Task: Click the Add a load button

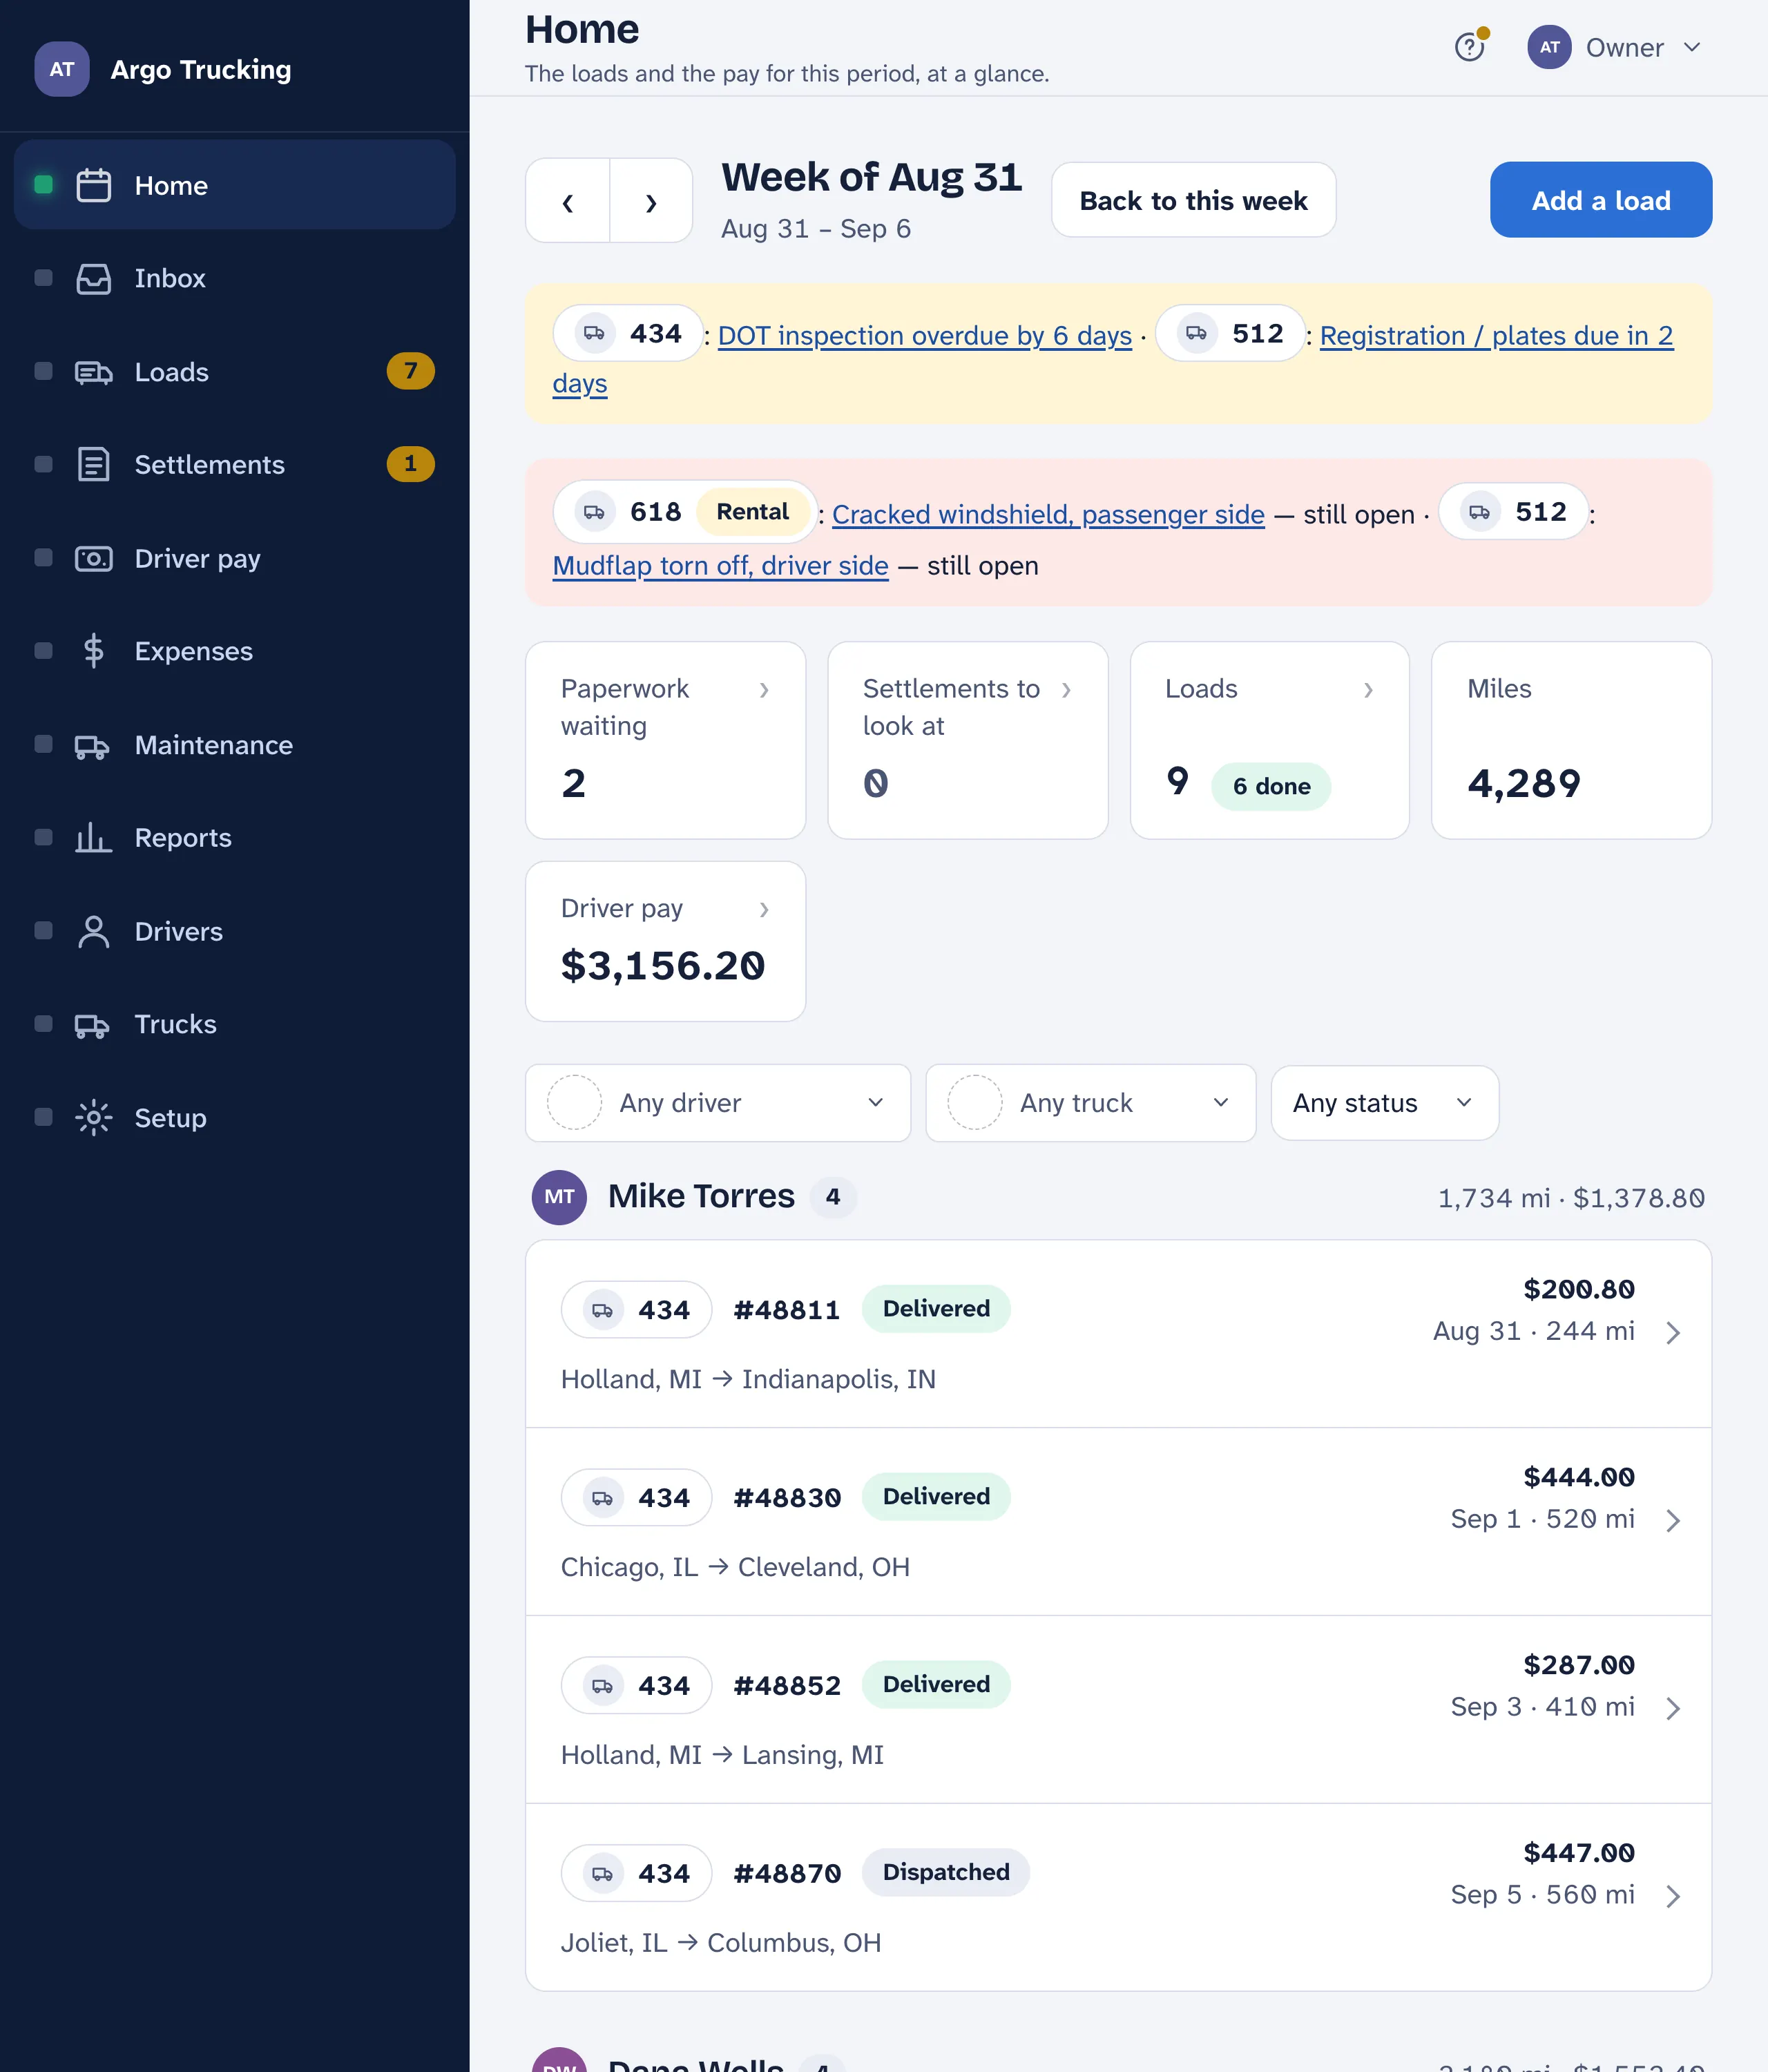Action: [1600, 200]
